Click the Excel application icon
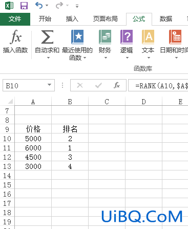 point(9,6)
